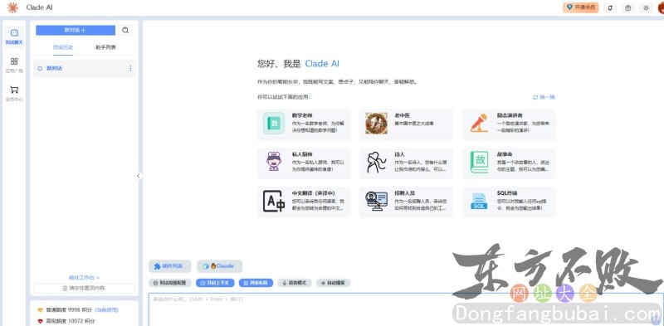Image resolution: width=664 pixels, height=326 pixels.
Task: Open the three-dot menu on 新对话 row
Action: click(130, 68)
